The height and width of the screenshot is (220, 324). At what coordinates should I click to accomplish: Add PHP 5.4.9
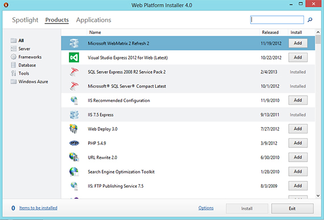click(x=298, y=143)
